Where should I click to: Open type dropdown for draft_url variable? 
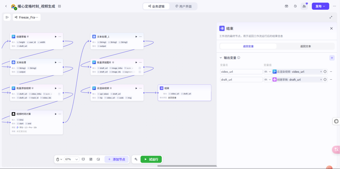pyautogui.click(x=268, y=80)
